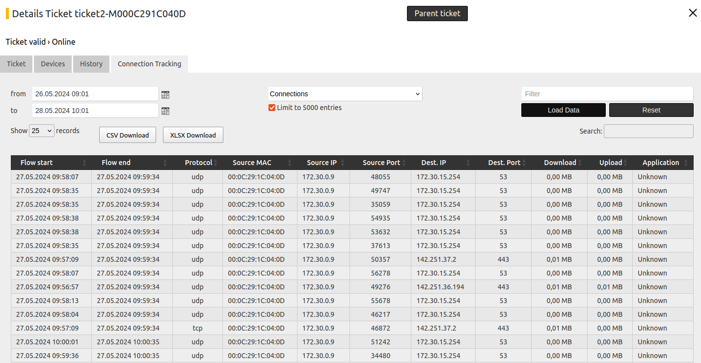Viewport: 701px width, 363px height.
Task: Sort table by Dest. IP column
Action: click(x=443, y=163)
